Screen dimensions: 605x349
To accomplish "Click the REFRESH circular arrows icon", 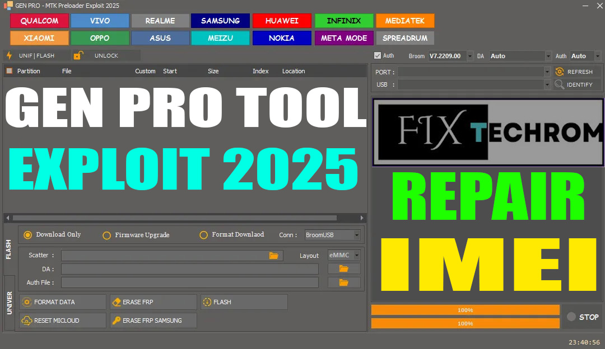I will point(560,72).
